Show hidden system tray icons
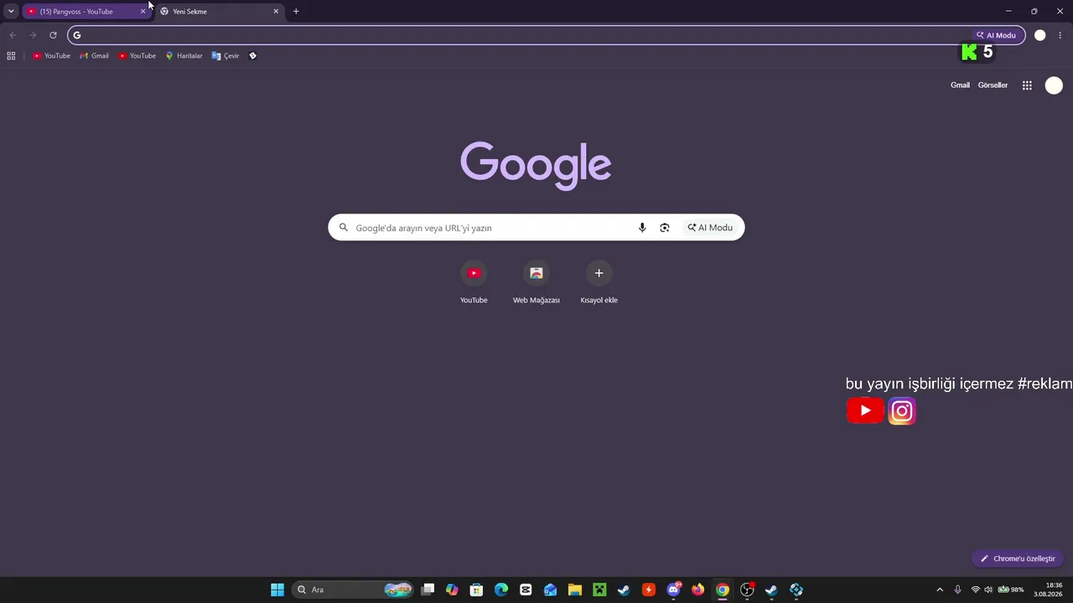 pos(940,590)
